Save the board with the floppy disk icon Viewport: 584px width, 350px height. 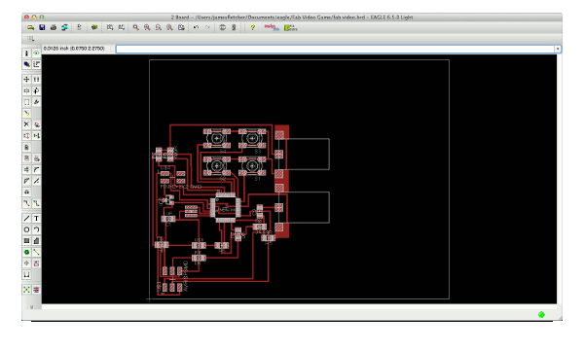[x=42, y=27]
